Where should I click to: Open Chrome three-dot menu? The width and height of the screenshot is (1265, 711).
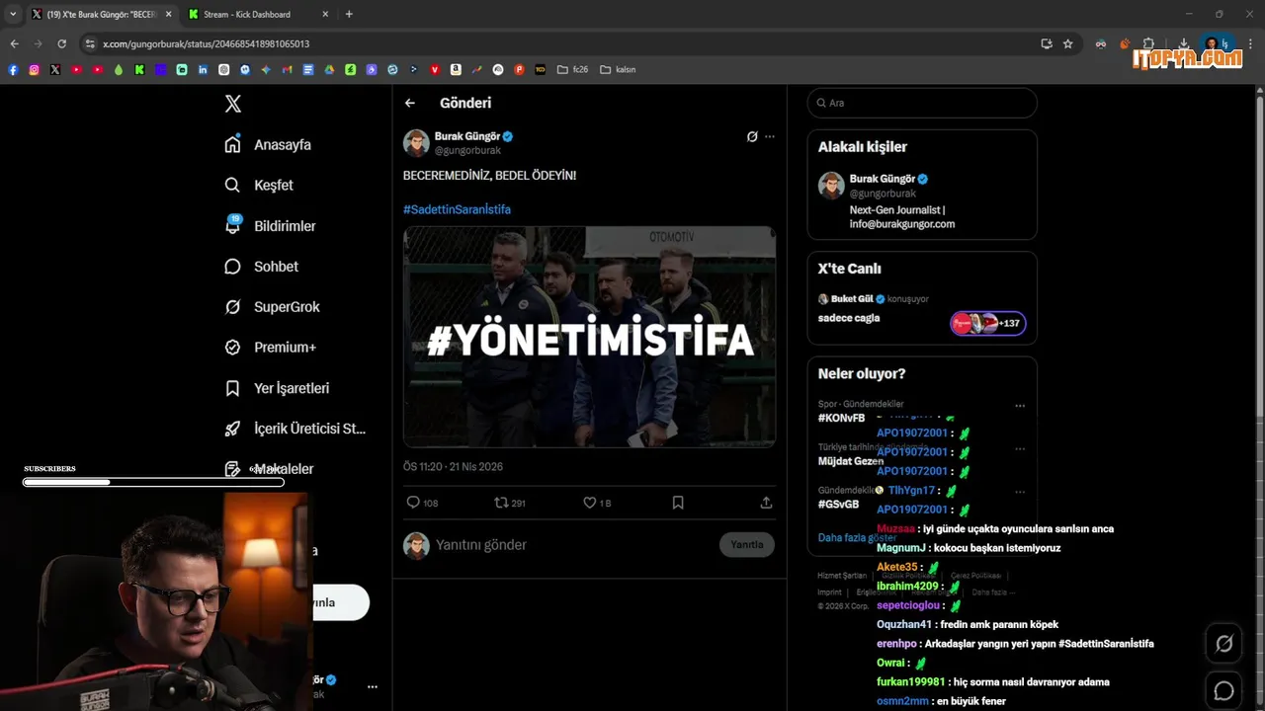[1251, 43]
